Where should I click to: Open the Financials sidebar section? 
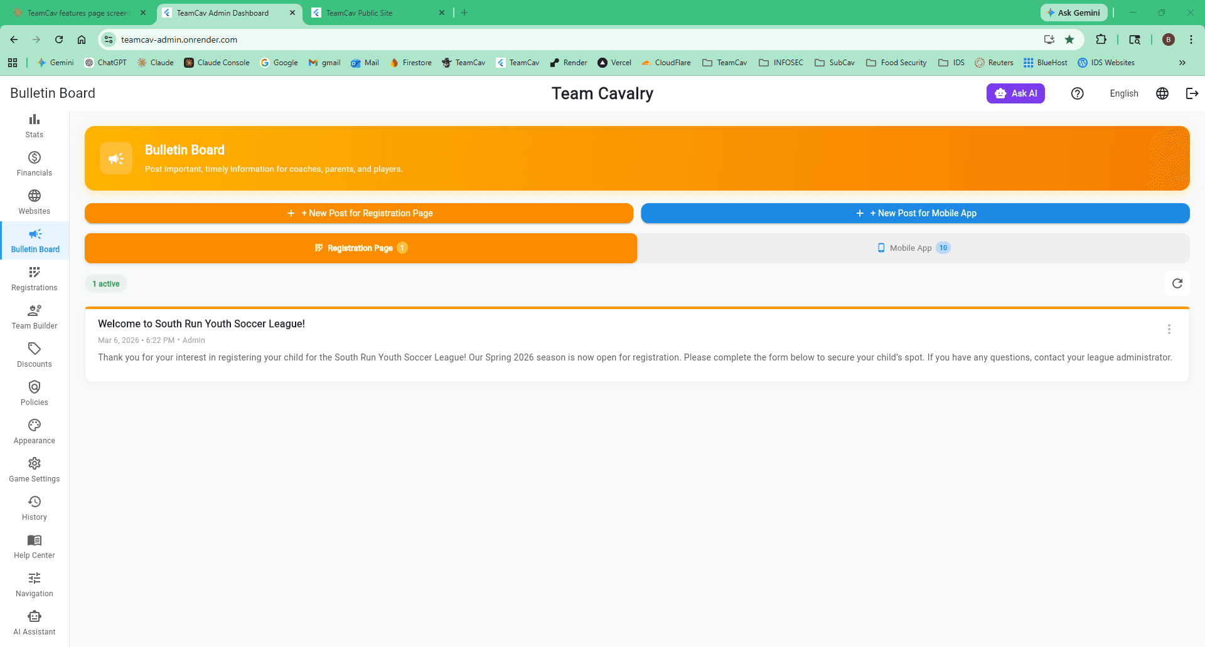pyautogui.click(x=35, y=164)
